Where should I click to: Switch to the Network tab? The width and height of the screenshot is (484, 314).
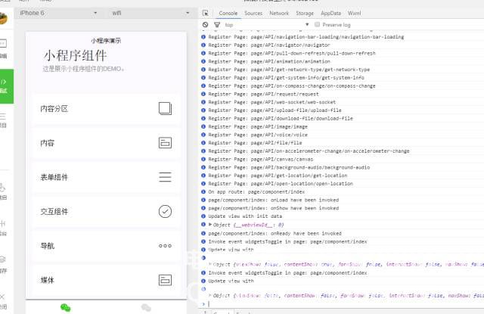[x=279, y=14]
